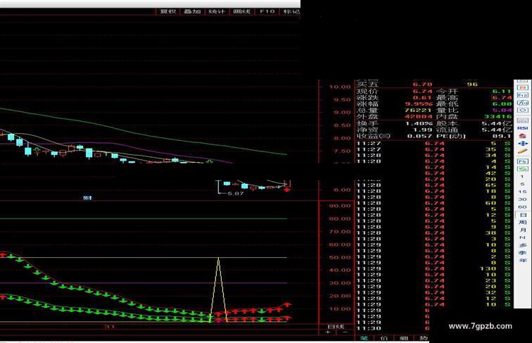This screenshot has width=532, height=343.
Task: Switch to the 细 detail tab
Action: coord(404,338)
